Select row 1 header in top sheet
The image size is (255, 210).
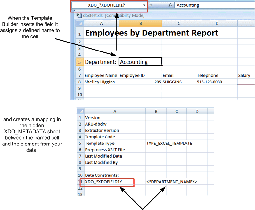[x=80, y=33]
